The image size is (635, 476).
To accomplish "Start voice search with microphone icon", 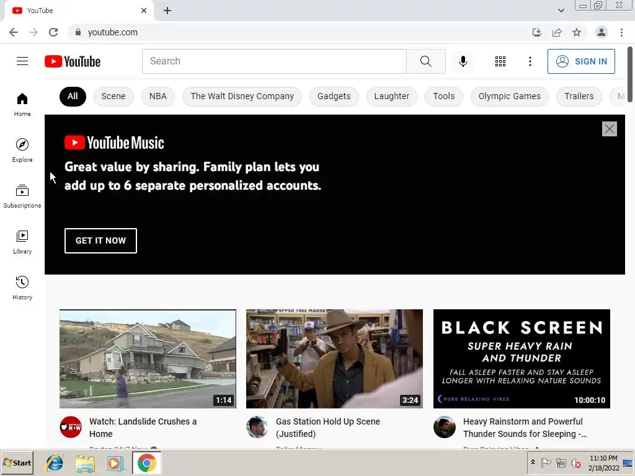I will coord(463,61).
